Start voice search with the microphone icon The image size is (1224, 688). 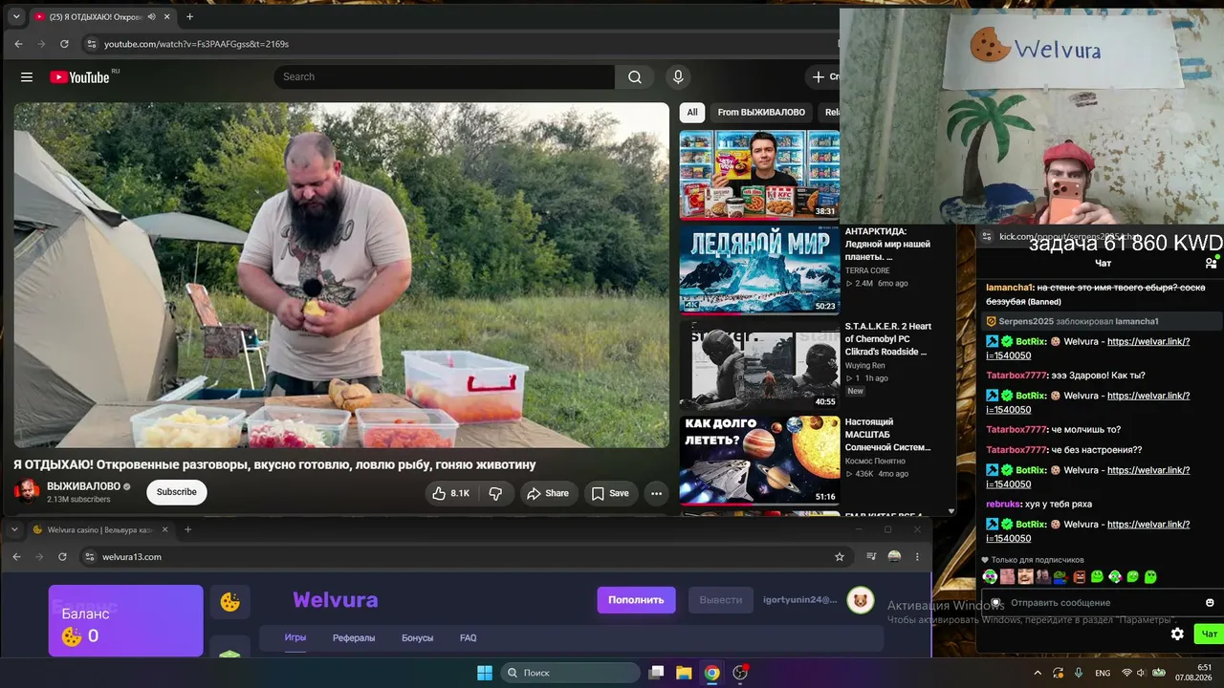678,77
